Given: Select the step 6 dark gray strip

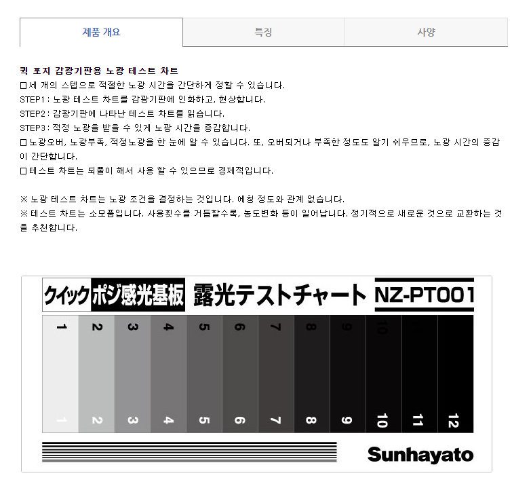Looking at the screenshot, I should tap(240, 373).
